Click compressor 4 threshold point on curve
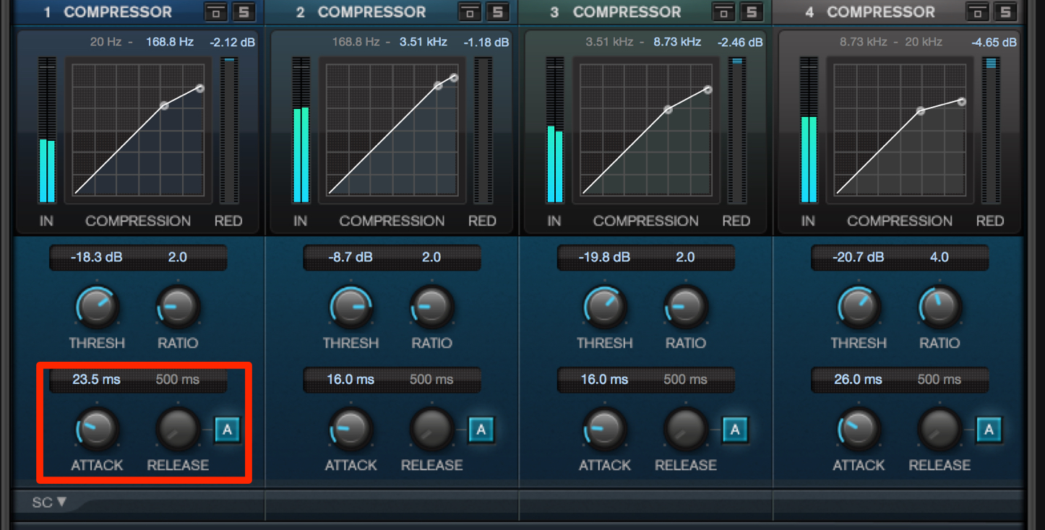 pos(920,111)
